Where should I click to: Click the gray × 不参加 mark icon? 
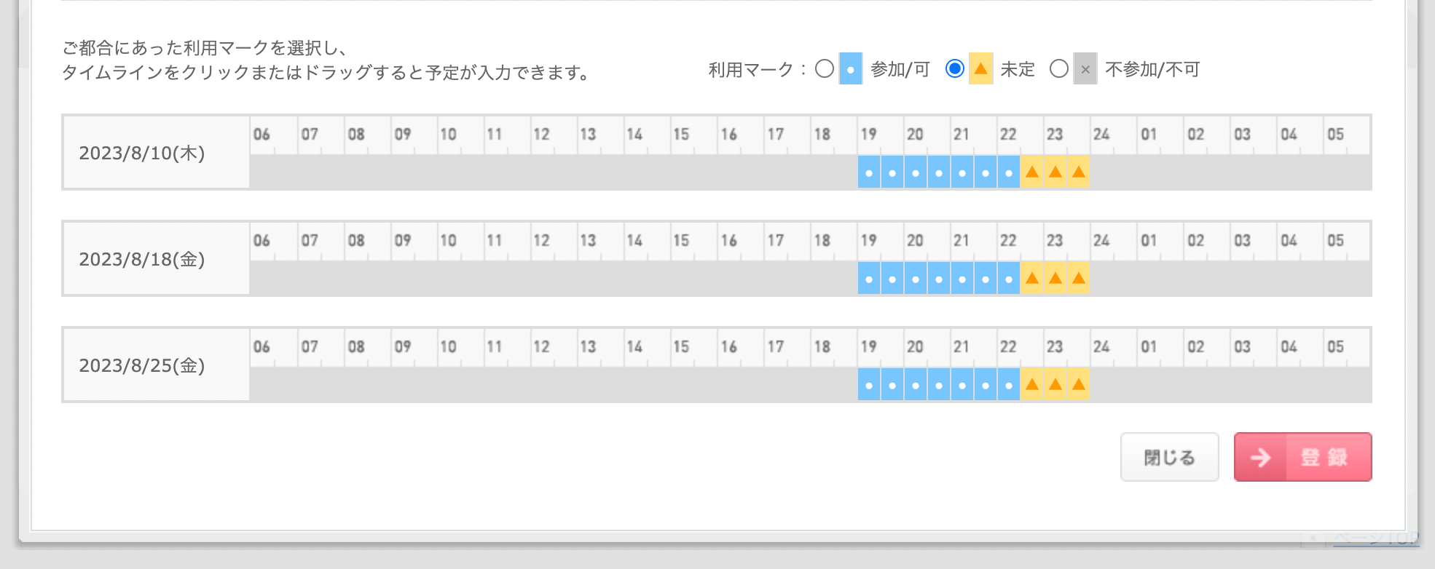click(1085, 69)
